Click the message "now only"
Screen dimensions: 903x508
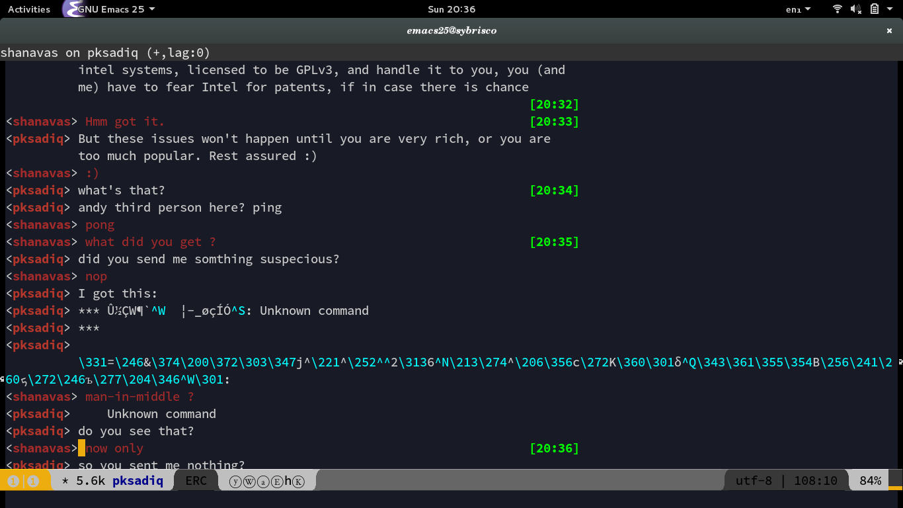[x=114, y=448]
